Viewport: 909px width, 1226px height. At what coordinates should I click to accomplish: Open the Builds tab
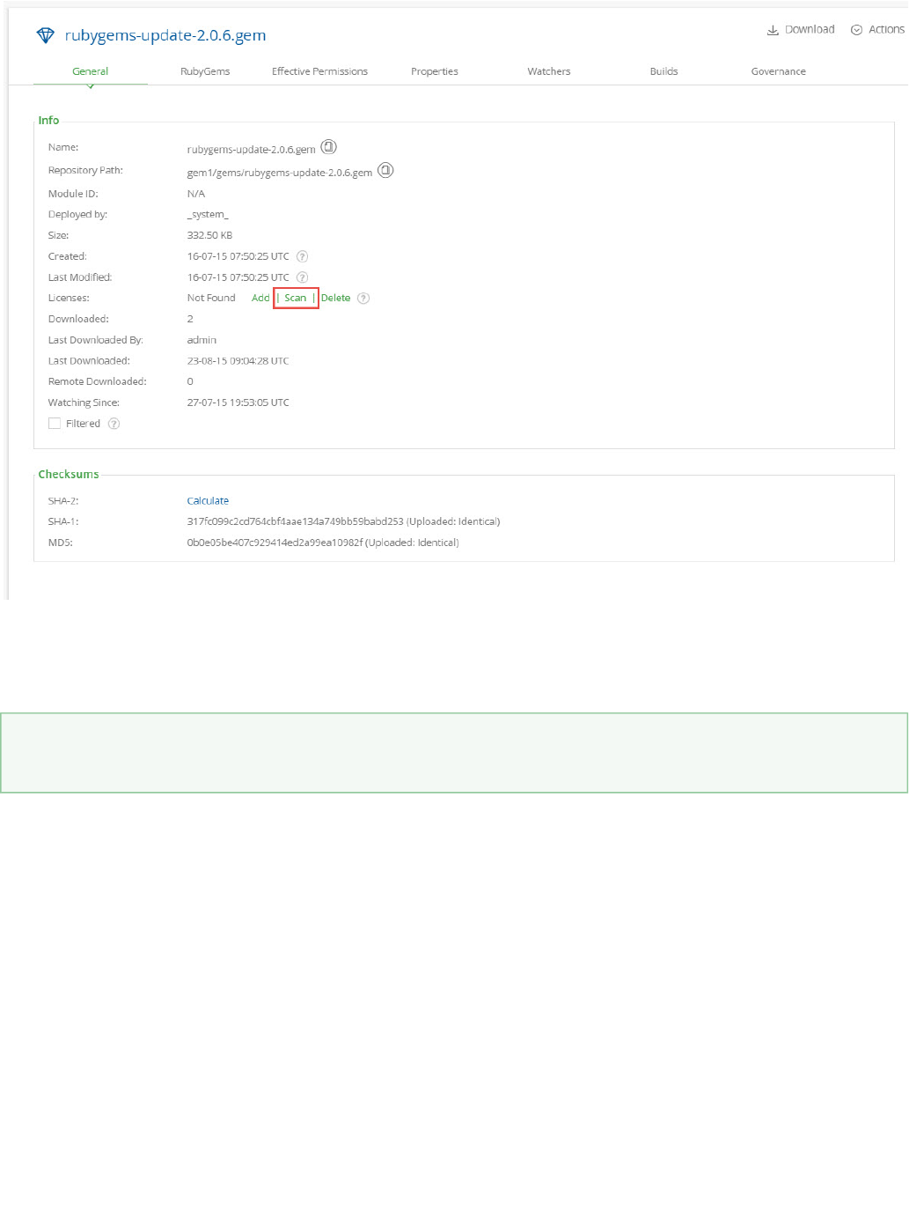[x=663, y=71]
